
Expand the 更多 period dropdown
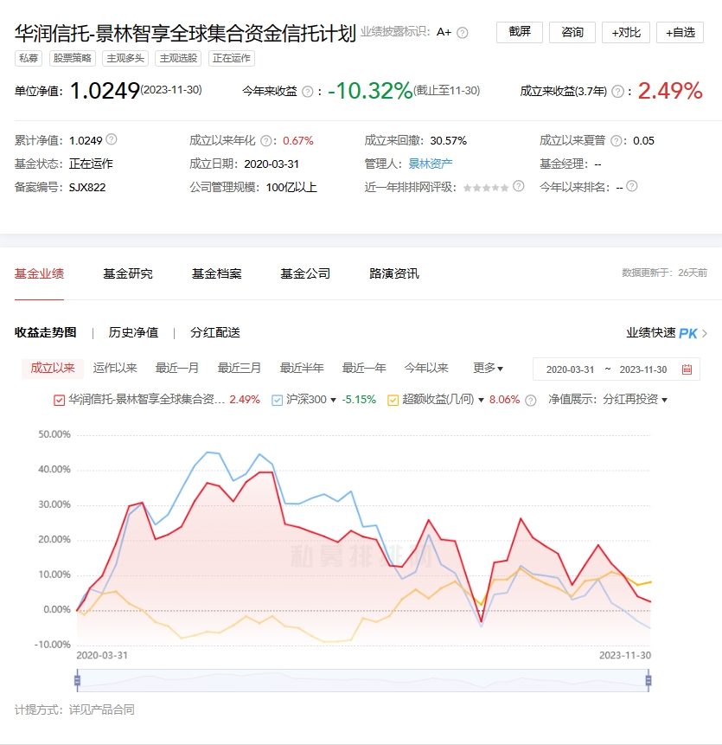(x=488, y=369)
